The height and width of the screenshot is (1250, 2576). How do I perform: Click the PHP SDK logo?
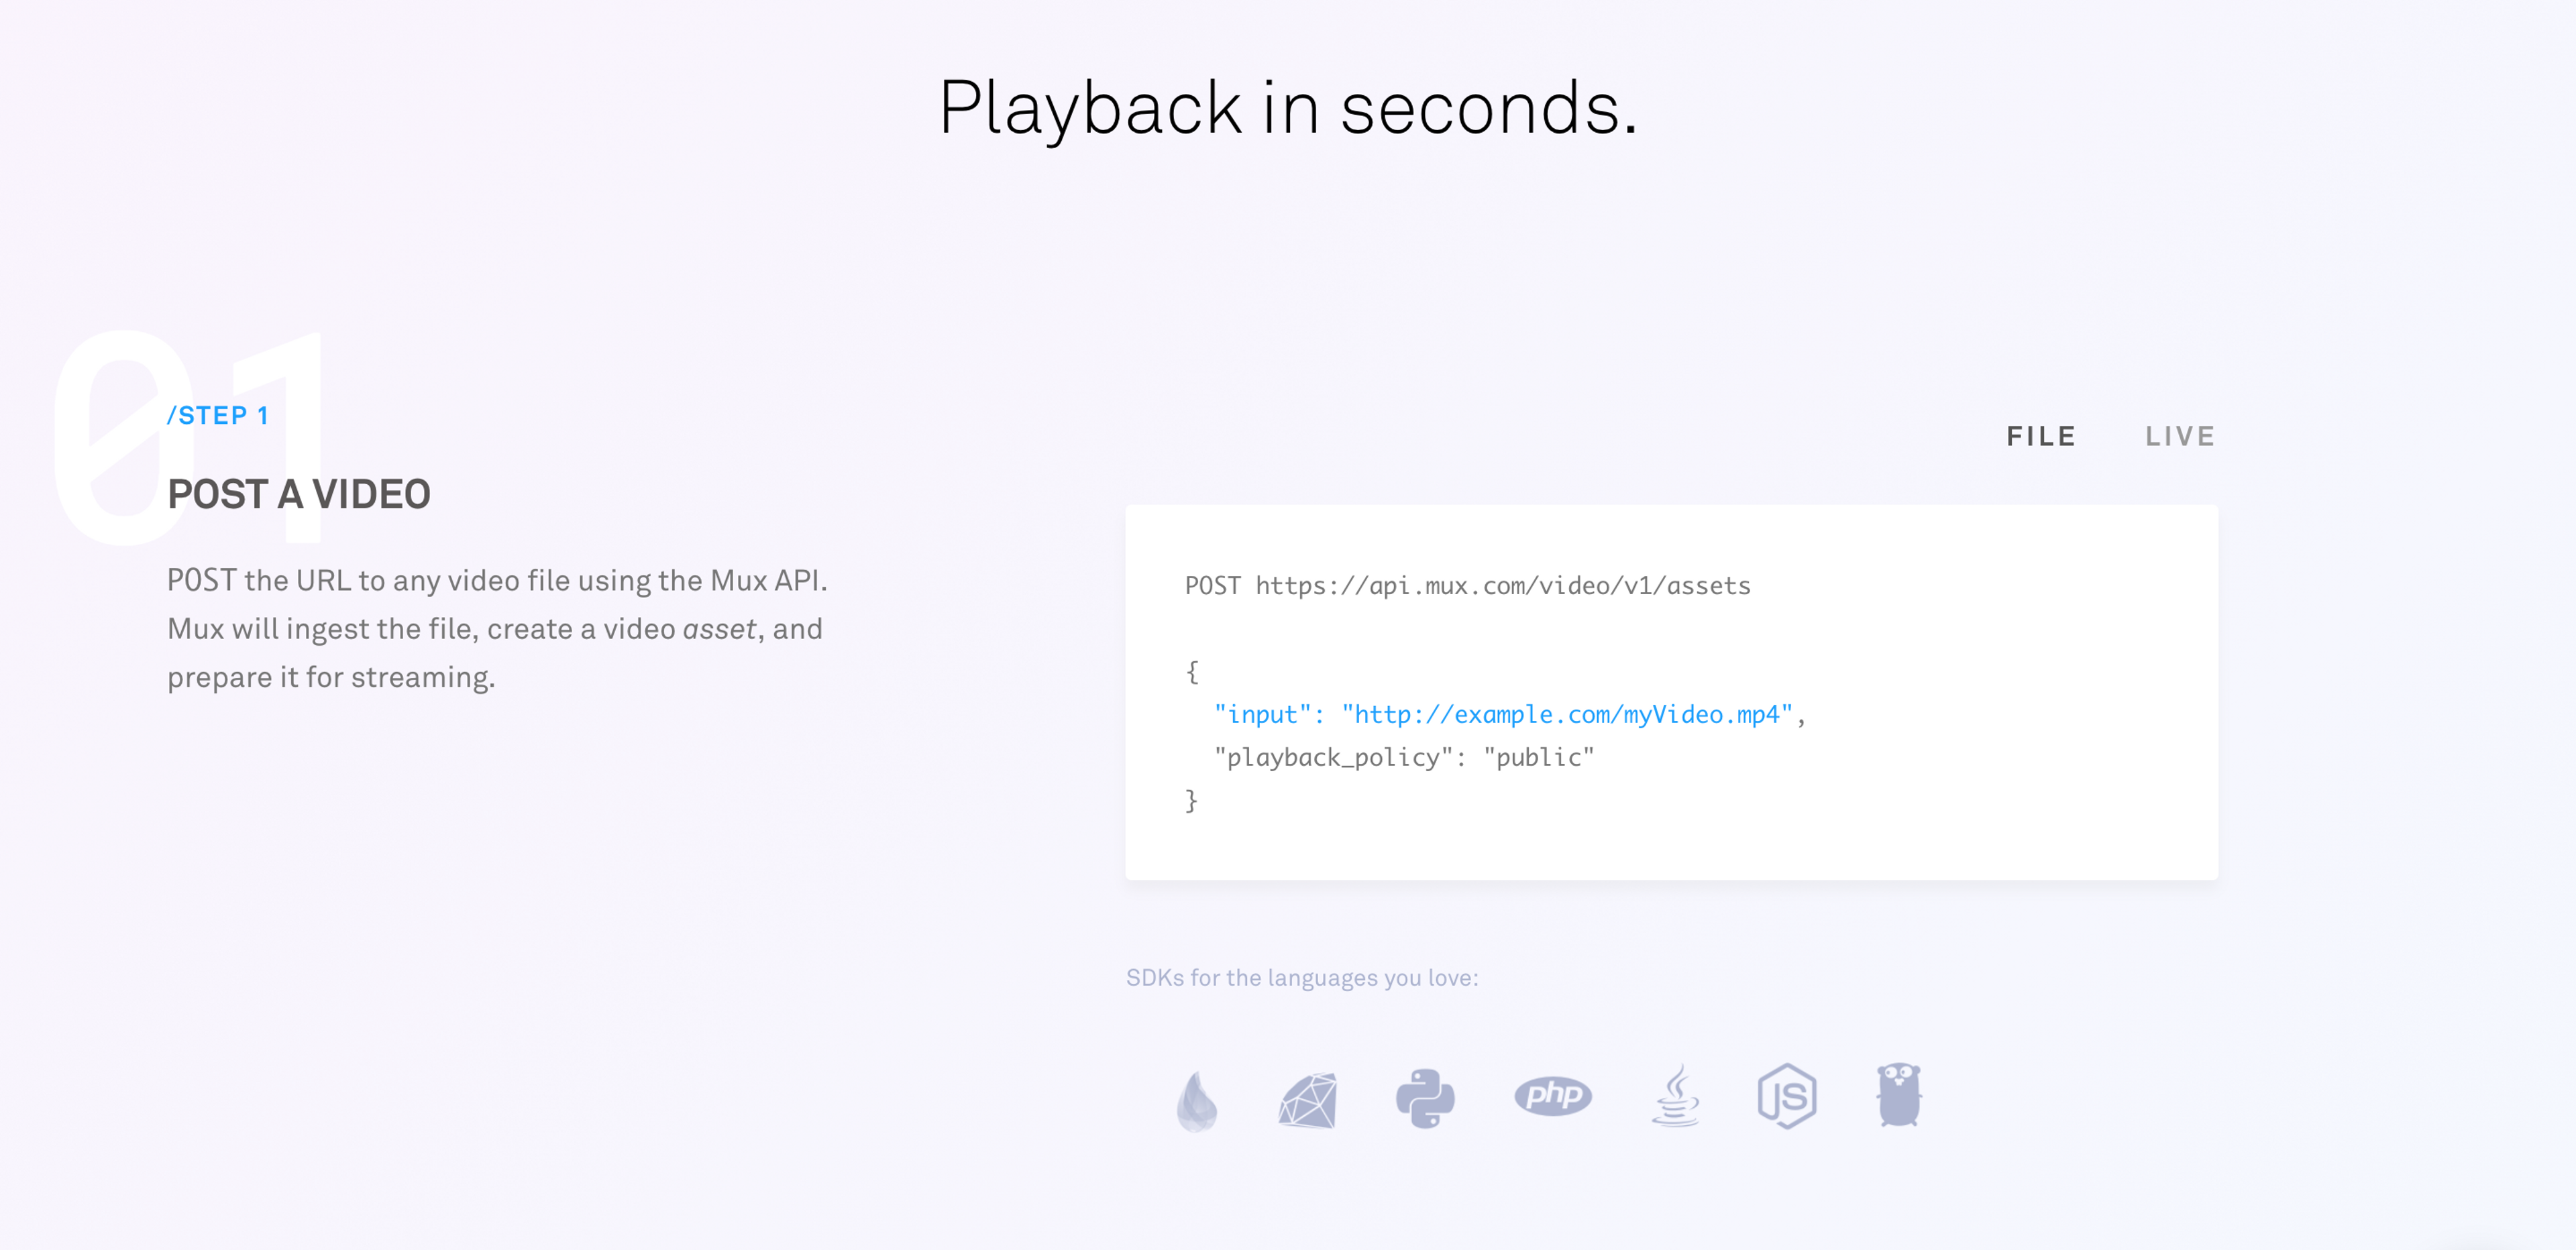point(1552,1096)
